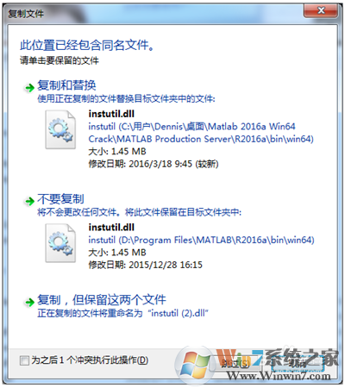
Task: Click the green arrow beside 不要复制
Action: tap(29, 201)
